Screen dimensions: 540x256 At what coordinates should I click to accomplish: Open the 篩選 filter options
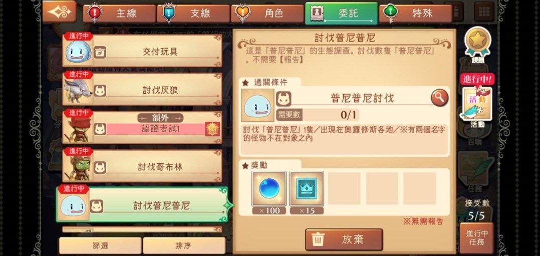click(x=100, y=245)
